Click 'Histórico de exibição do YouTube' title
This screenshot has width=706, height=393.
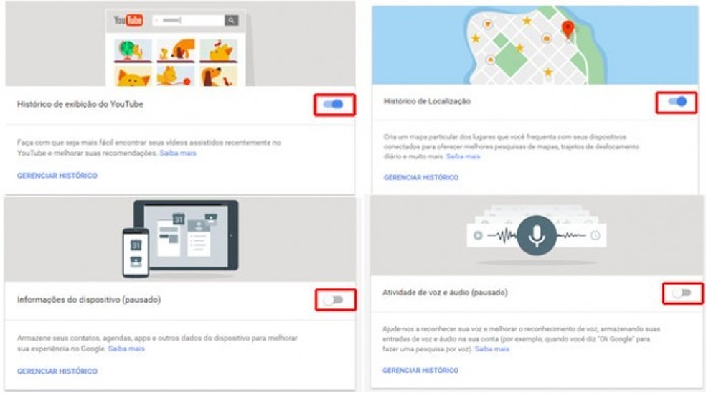80,104
